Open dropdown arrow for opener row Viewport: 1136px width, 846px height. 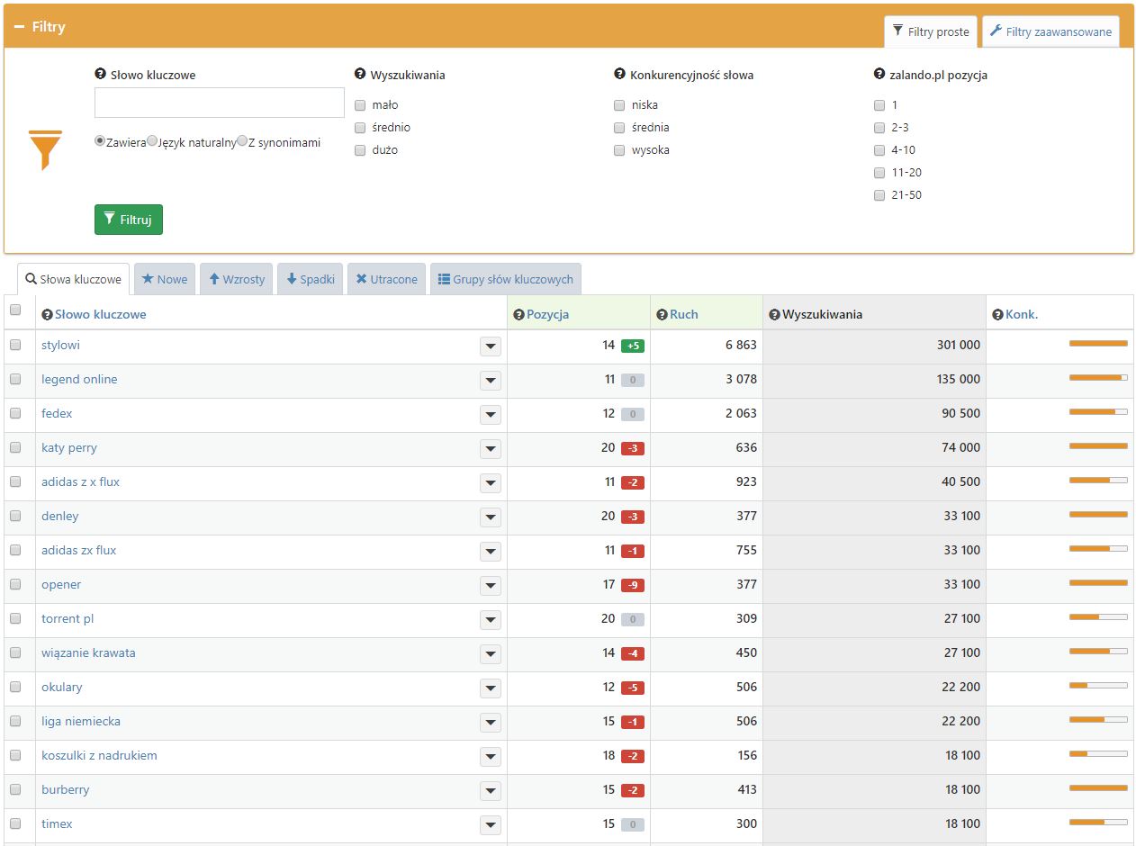coord(491,586)
